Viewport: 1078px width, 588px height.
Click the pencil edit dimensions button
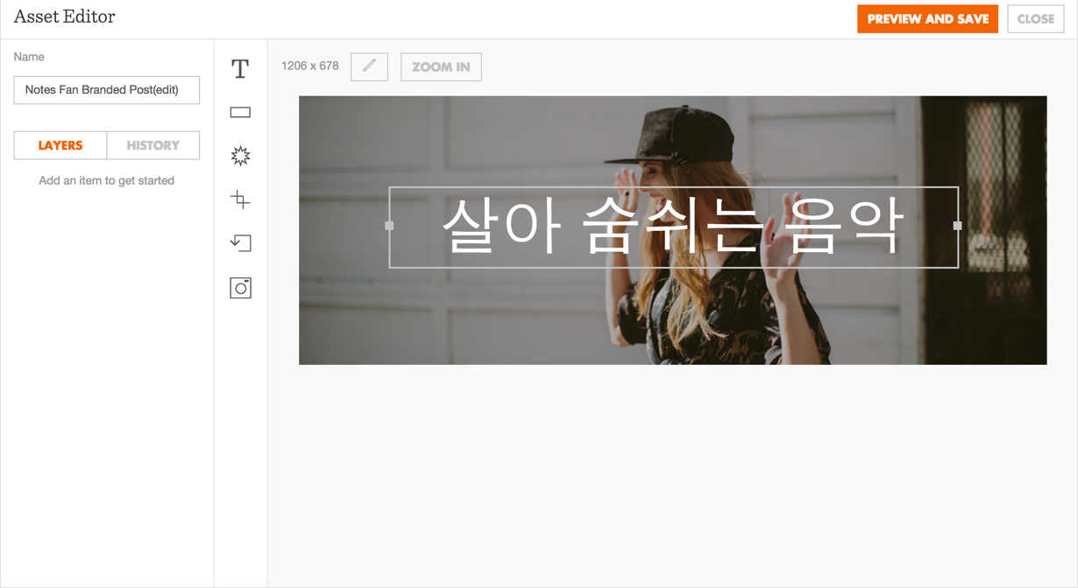(369, 66)
